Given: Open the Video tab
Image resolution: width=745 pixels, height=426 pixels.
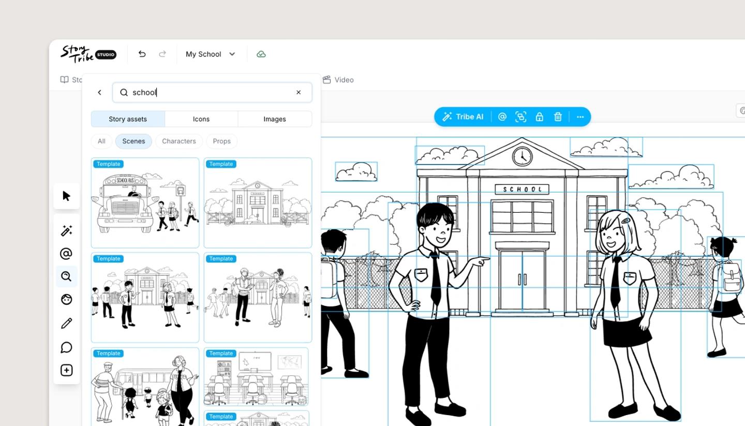Looking at the screenshot, I should 338,80.
